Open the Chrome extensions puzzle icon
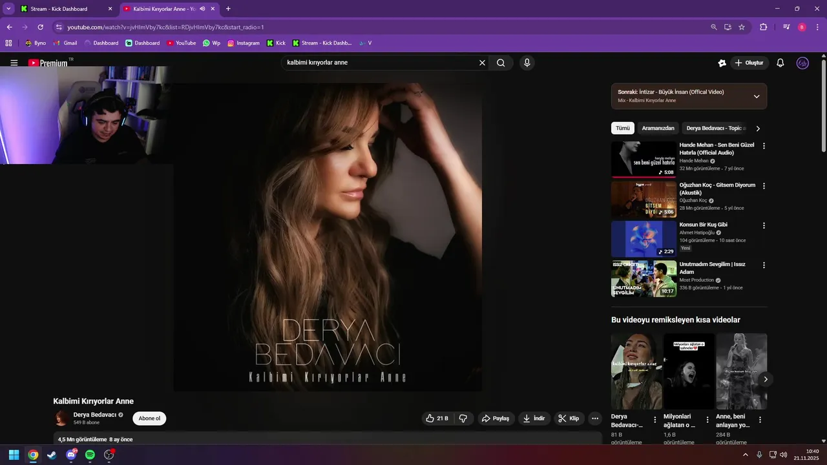 click(763, 27)
